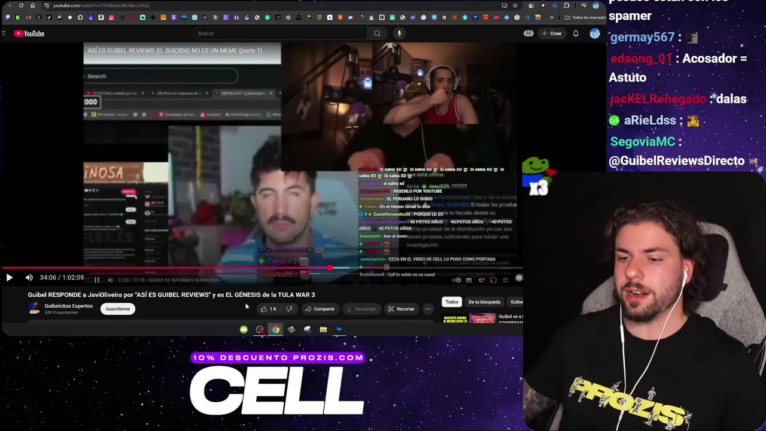The height and width of the screenshot is (431, 766).
Task: Open the player settings gear
Action: [482, 280]
